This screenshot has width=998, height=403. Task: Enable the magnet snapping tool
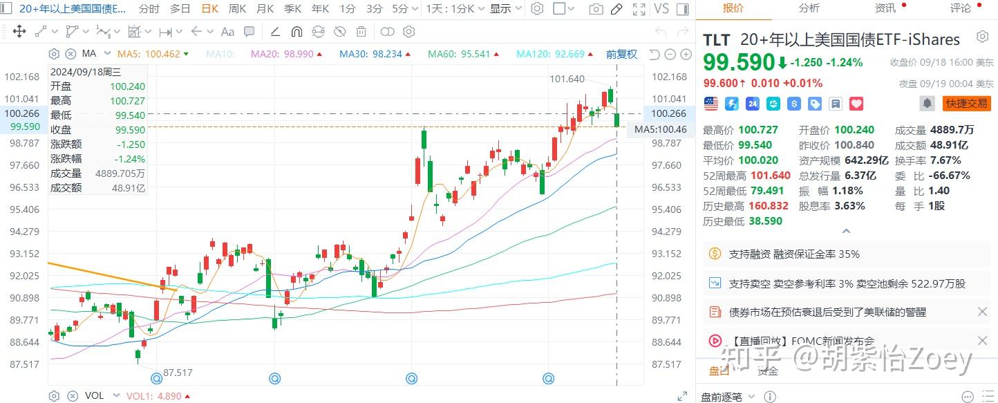(x=295, y=31)
